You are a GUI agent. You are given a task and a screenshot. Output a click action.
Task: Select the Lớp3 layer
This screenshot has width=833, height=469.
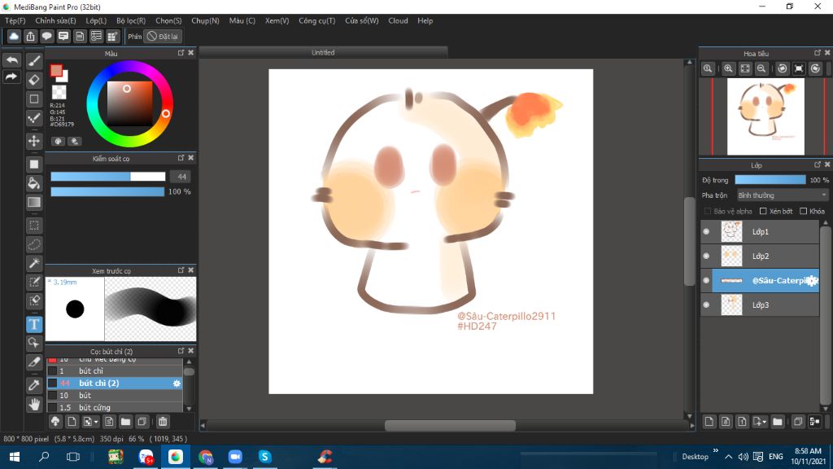(x=760, y=305)
